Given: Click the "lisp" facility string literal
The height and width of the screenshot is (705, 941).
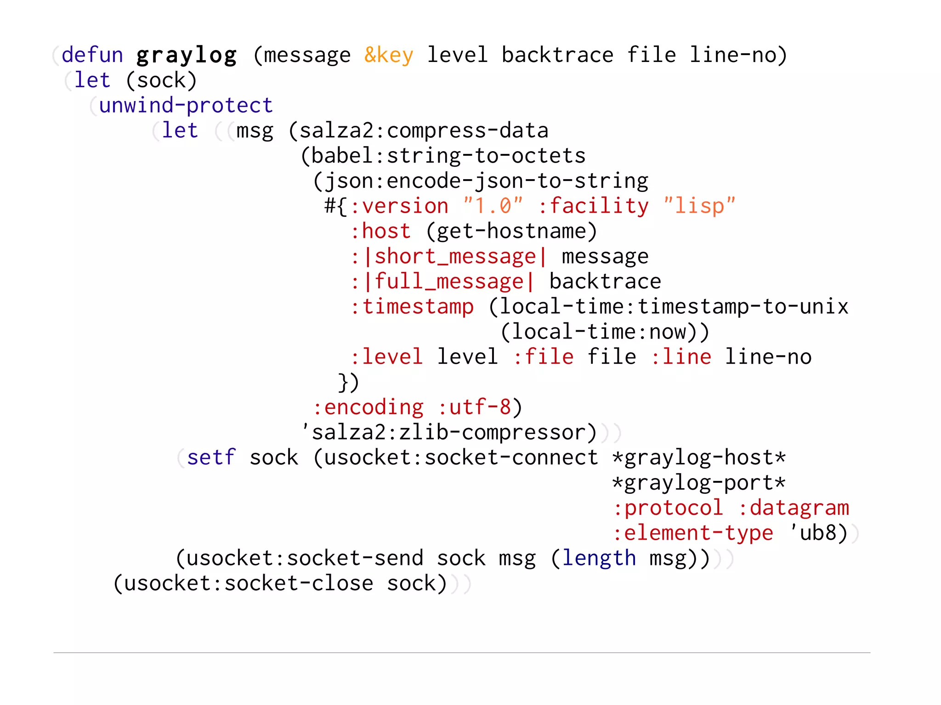Looking at the screenshot, I should point(699,206).
